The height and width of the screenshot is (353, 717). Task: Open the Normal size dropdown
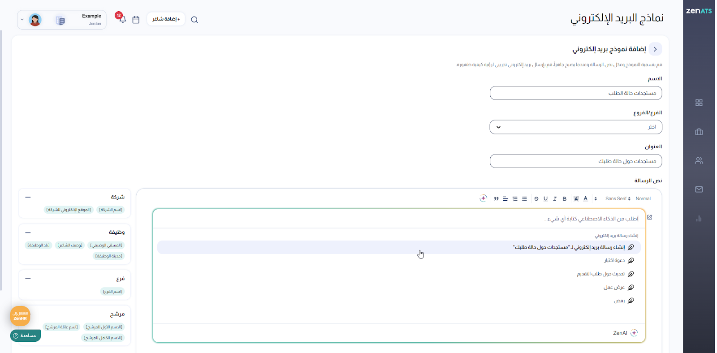[x=643, y=199]
